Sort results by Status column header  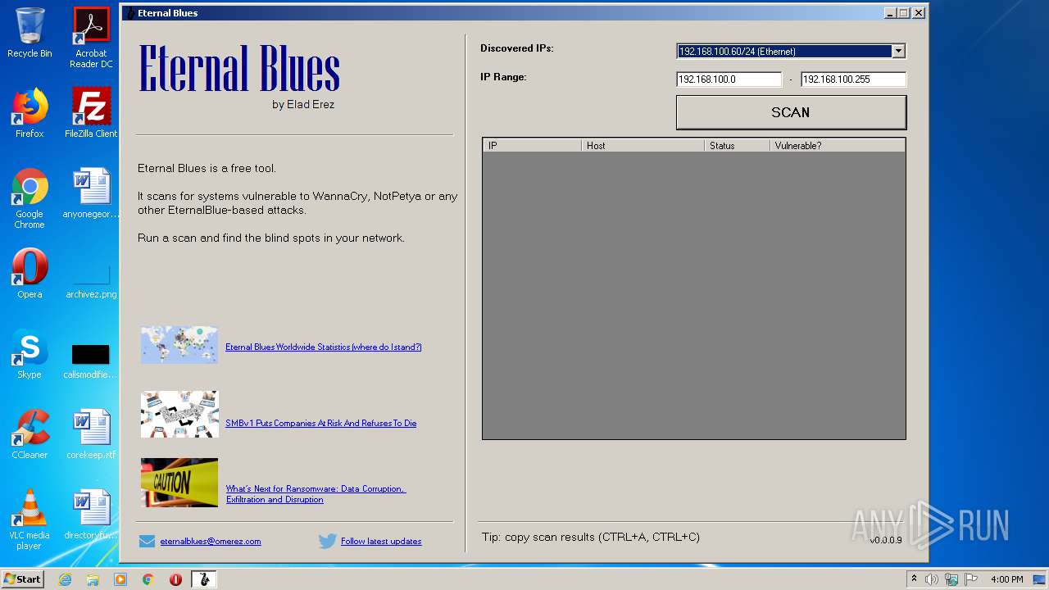(x=737, y=146)
